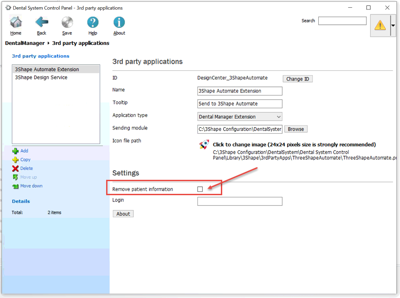Click the Add link
Viewport: 400px width, 298px height.
click(x=24, y=151)
